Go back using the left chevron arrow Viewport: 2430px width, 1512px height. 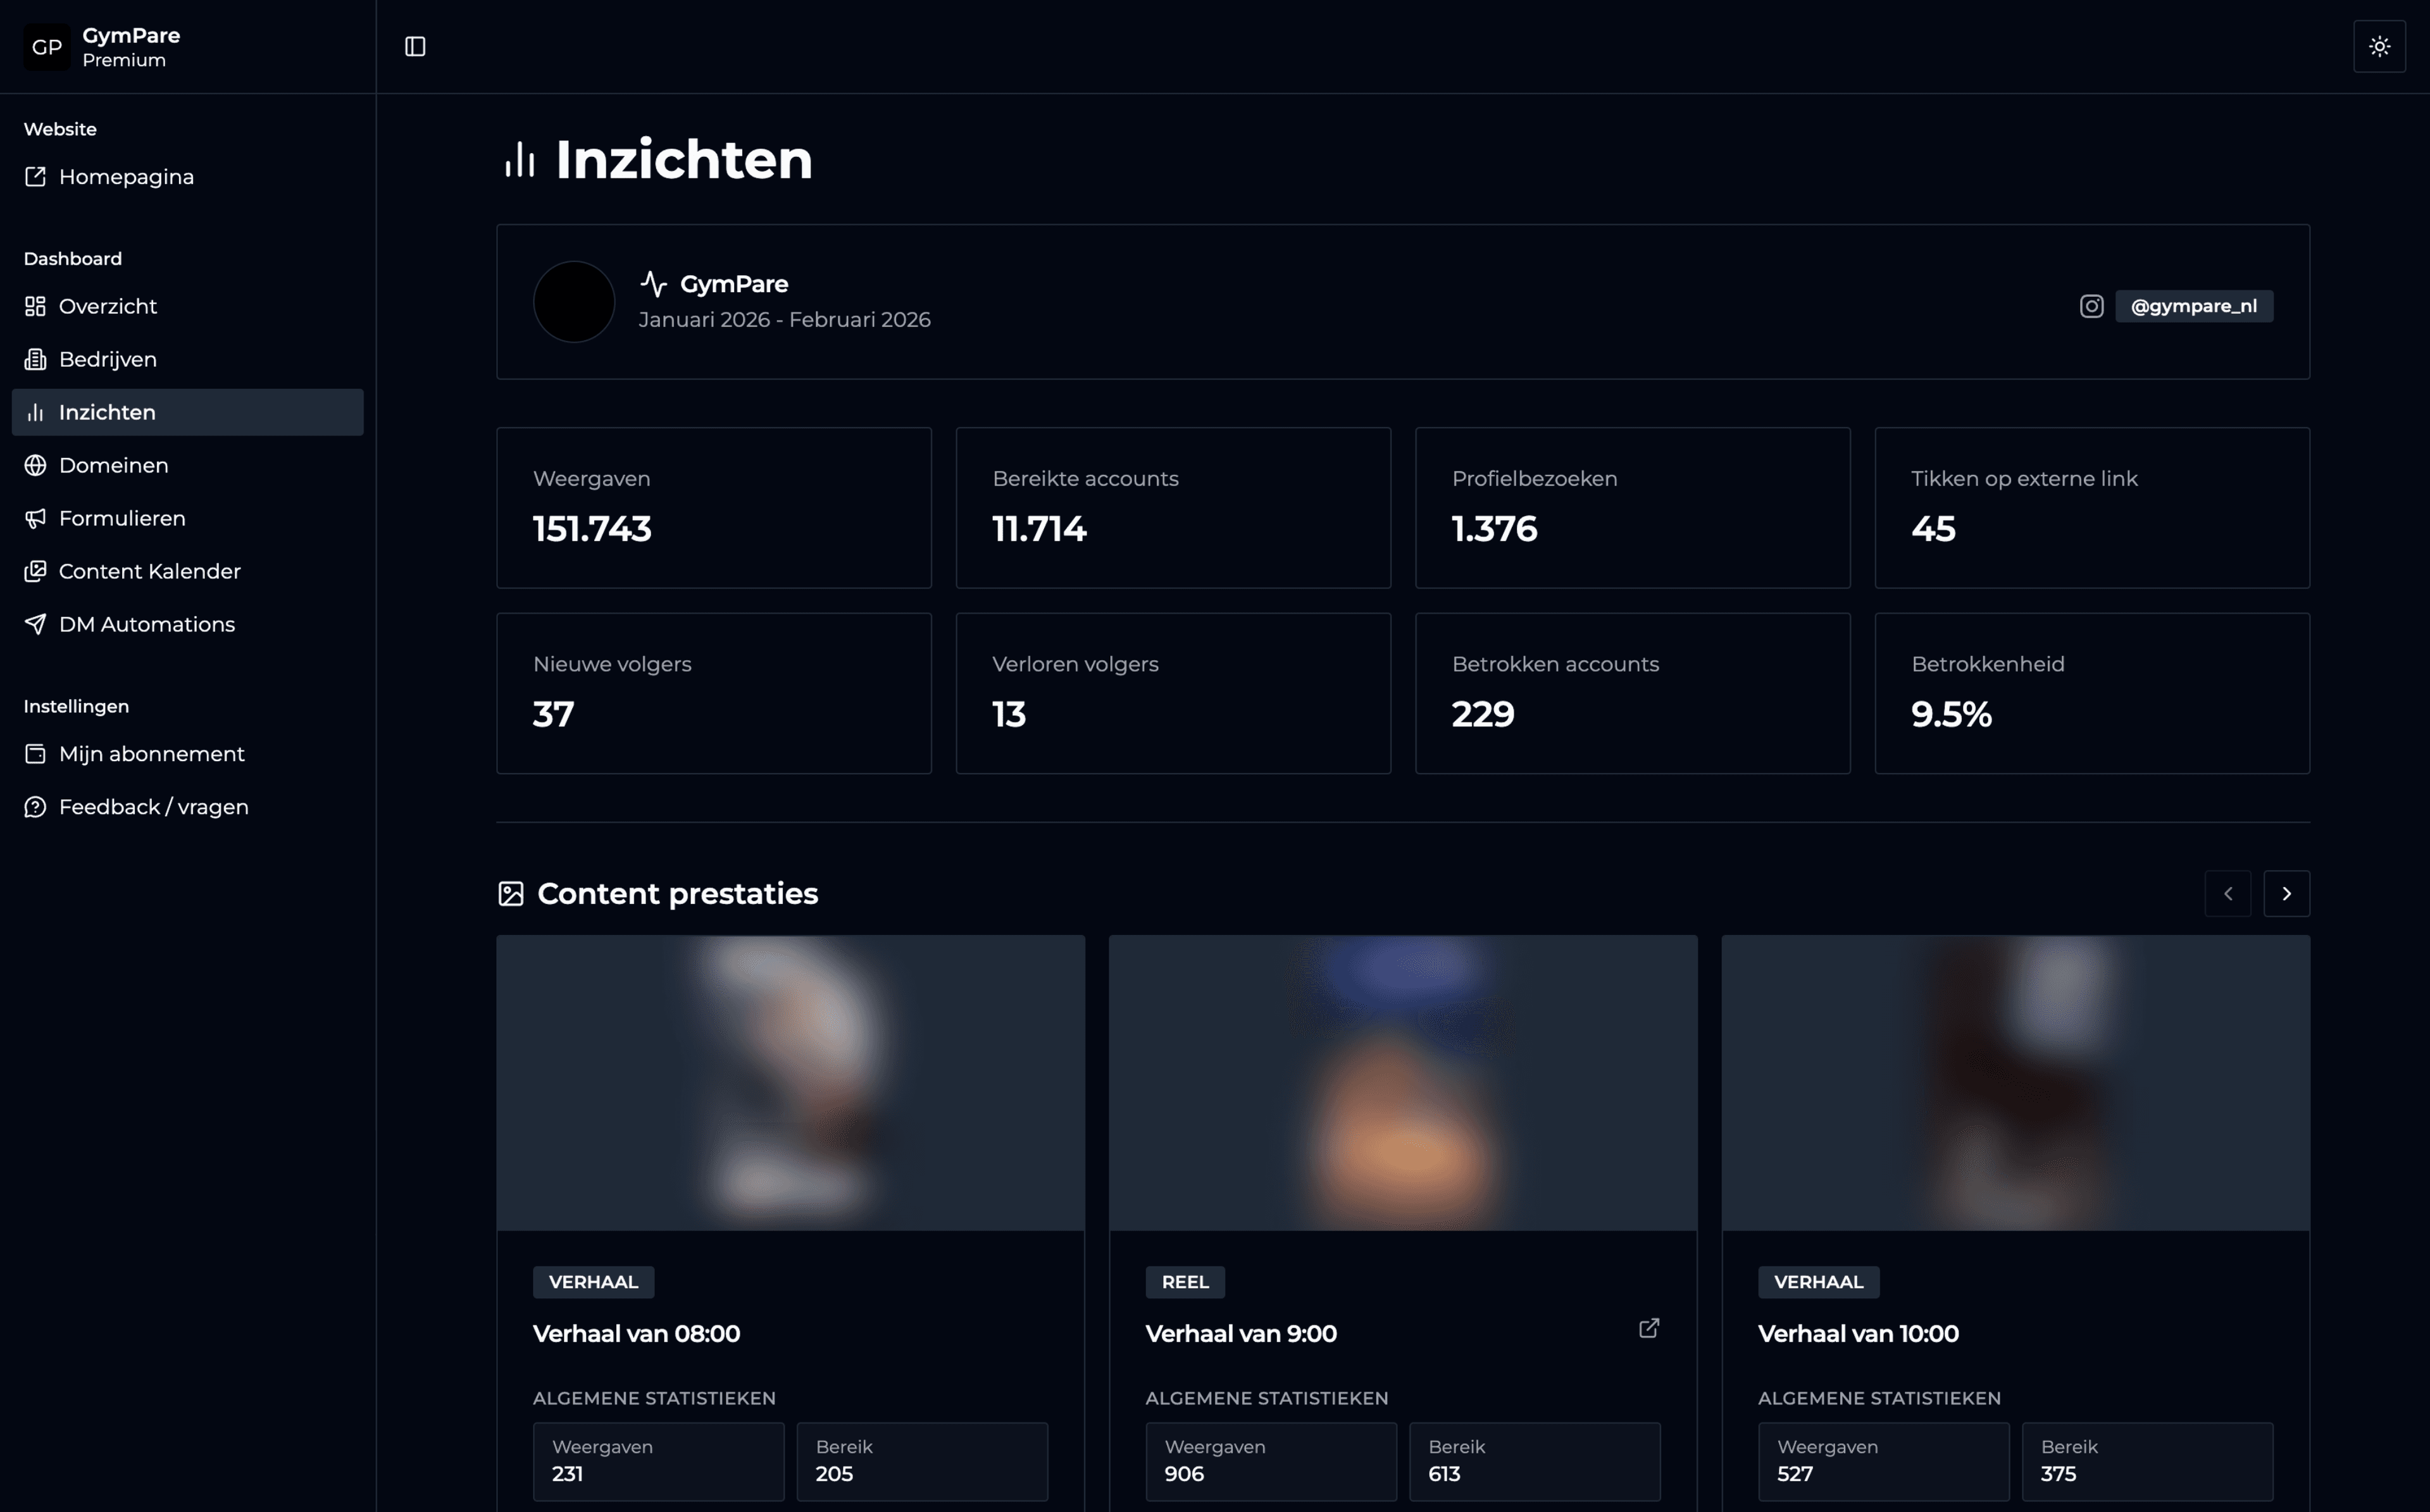[x=2228, y=893]
